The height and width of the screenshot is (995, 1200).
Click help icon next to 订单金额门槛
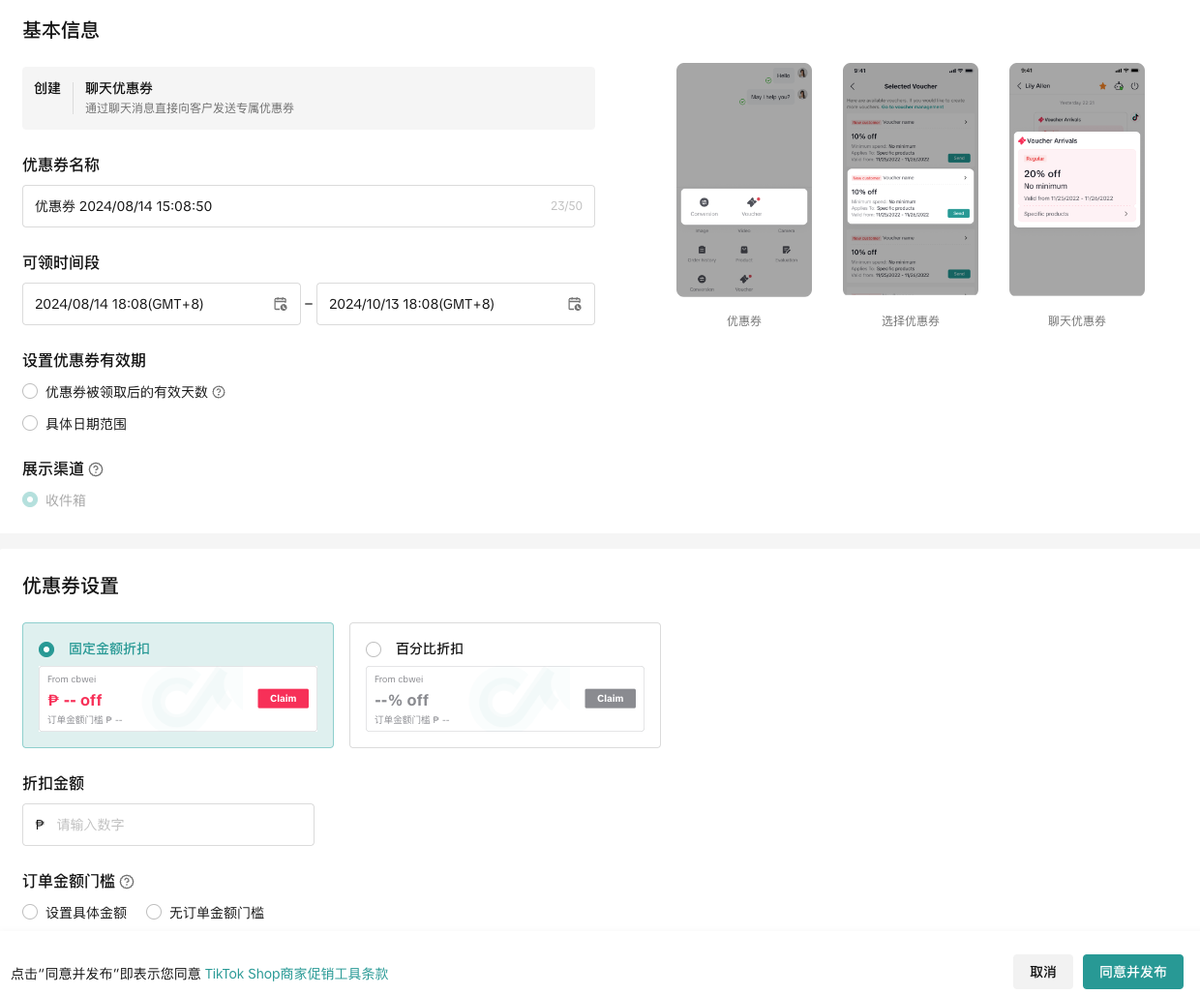point(127,882)
